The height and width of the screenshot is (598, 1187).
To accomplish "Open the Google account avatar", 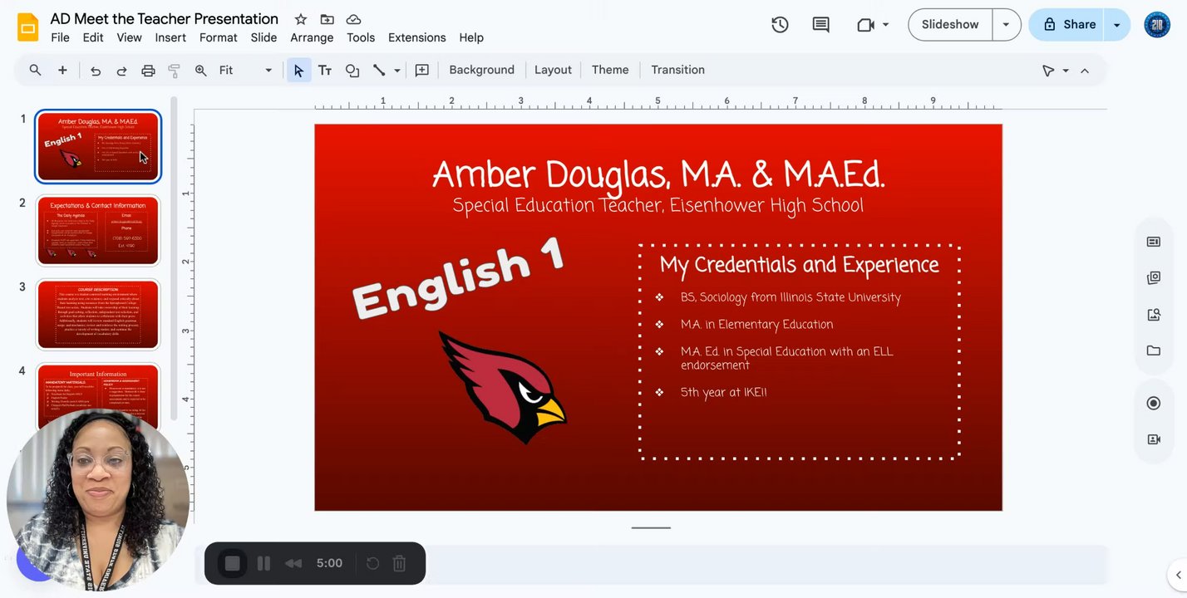I will [x=1157, y=25].
